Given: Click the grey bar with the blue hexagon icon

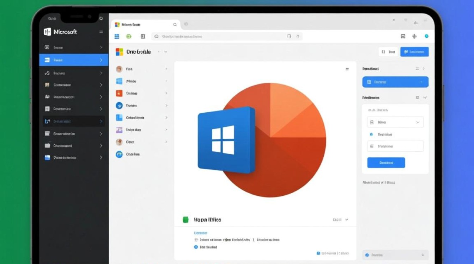Looking at the screenshot, I should [395, 255].
